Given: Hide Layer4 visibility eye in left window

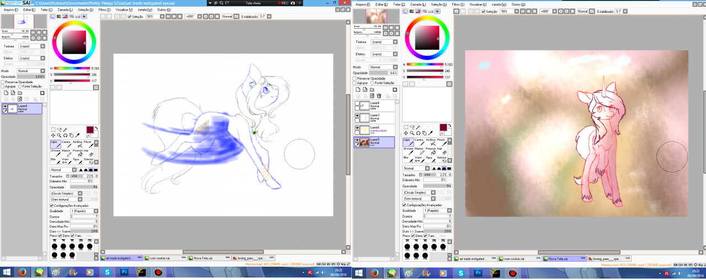Looking at the screenshot, I should [x=5, y=106].
